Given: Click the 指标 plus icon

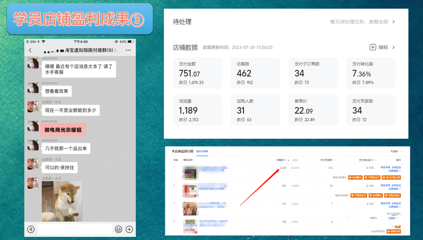Looking at the screenshot, I should pyautogui.click(x=373, y=47).
